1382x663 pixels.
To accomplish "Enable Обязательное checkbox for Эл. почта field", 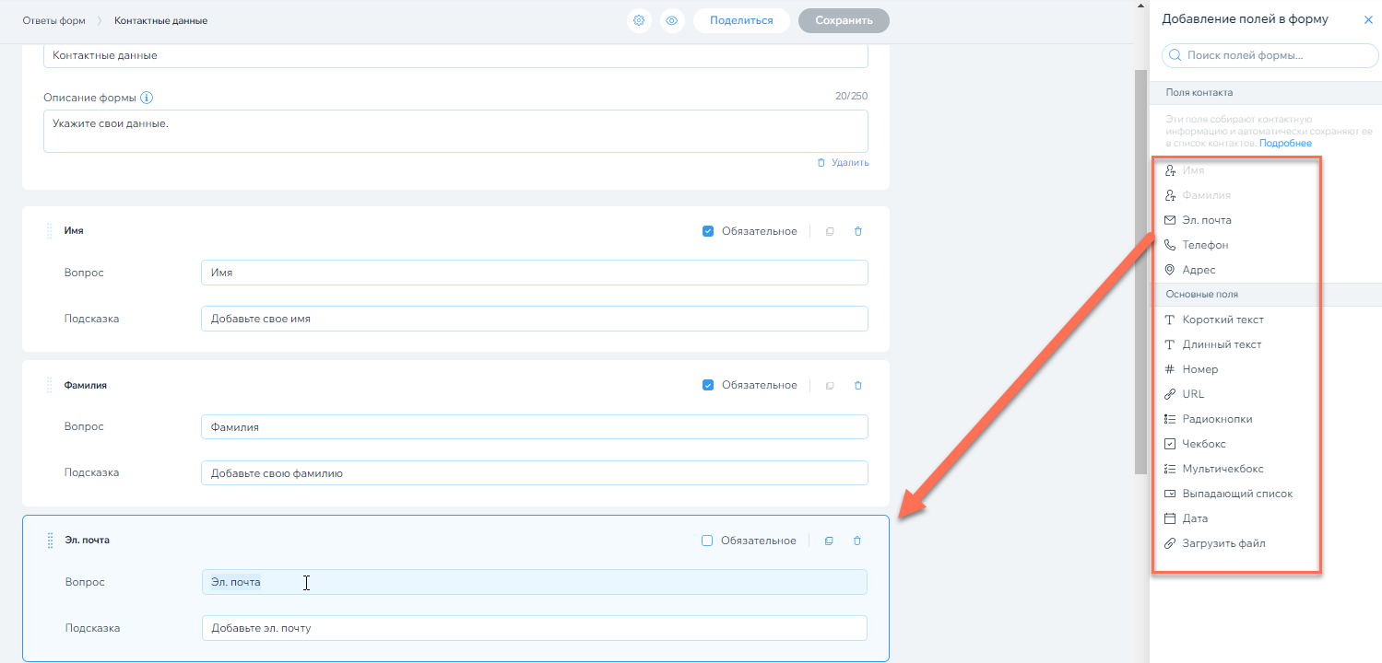I will tap(707, 541).
